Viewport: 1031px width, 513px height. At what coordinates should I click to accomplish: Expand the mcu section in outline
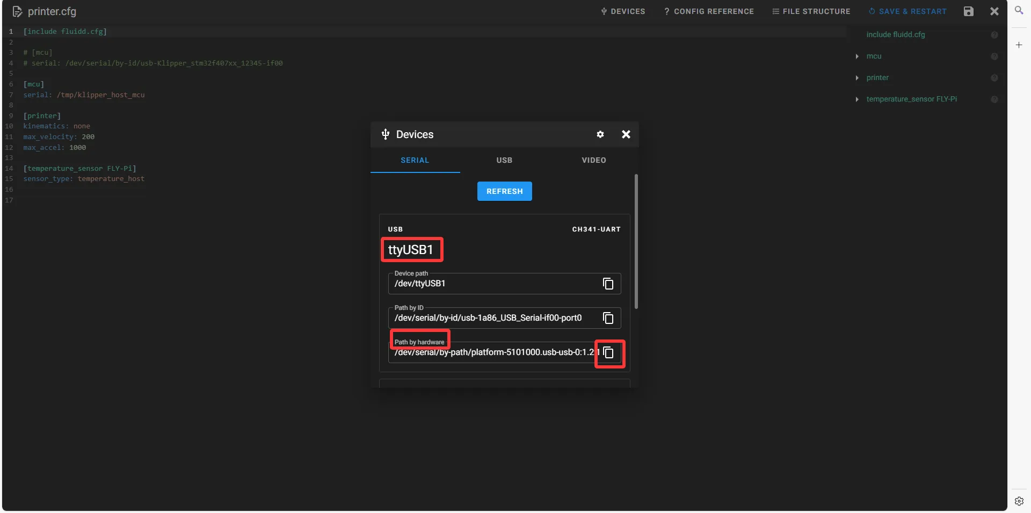tap(857, 56)
